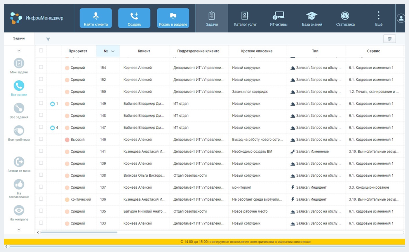409x252 pixels.
Task: Open На контроле eye icon
Action: pyautogui.click(x=19, y=210)
